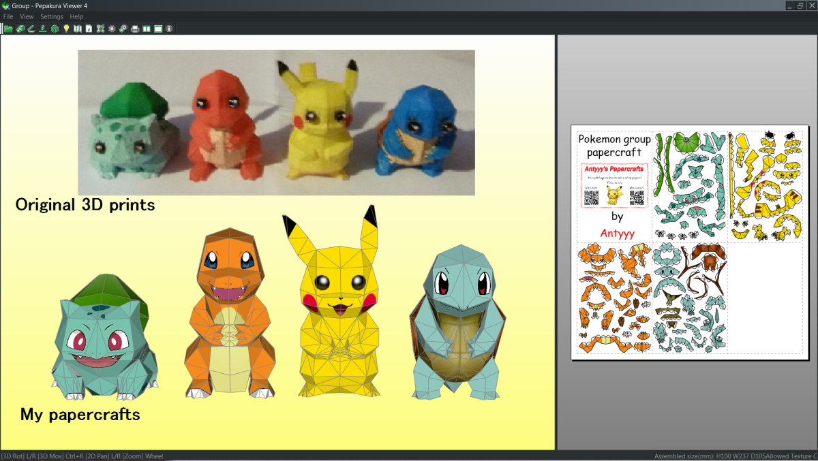818x461 pixels.
Task: Open the gear settings toolbar icon
Action: [x=112, y=29]
